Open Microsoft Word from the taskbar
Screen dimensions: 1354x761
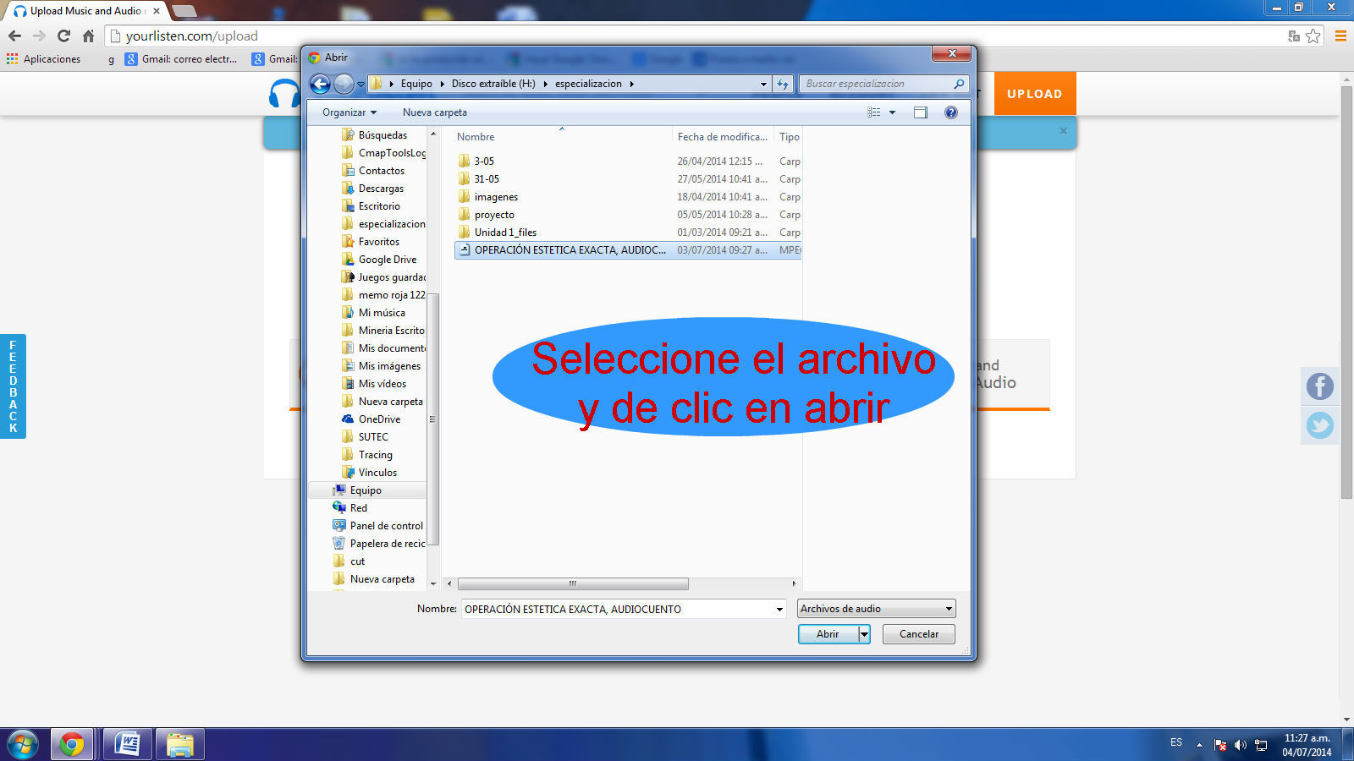127,744
